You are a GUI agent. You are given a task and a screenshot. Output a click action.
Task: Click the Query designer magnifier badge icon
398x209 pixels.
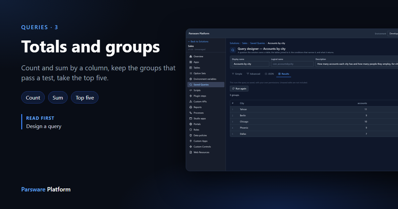[x=233, y=50]
